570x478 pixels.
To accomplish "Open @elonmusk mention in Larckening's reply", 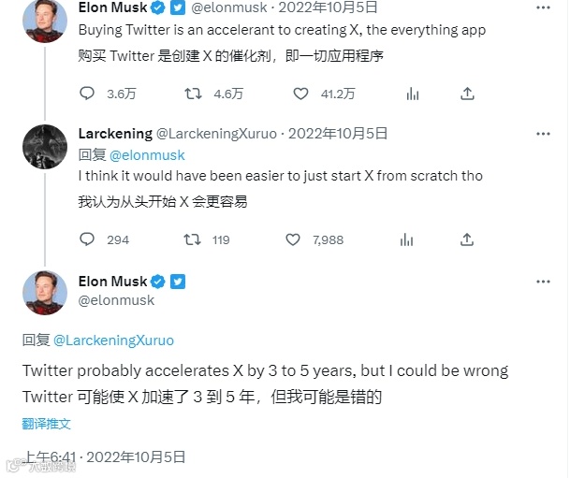I will (x=147, y=154).
